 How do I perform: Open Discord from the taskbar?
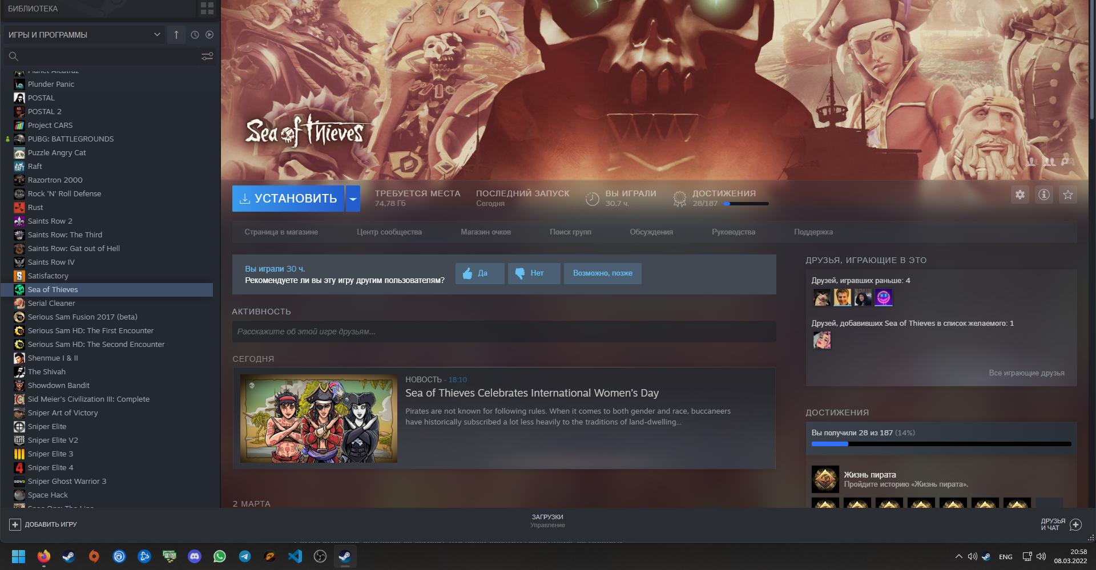pos(195,556)
